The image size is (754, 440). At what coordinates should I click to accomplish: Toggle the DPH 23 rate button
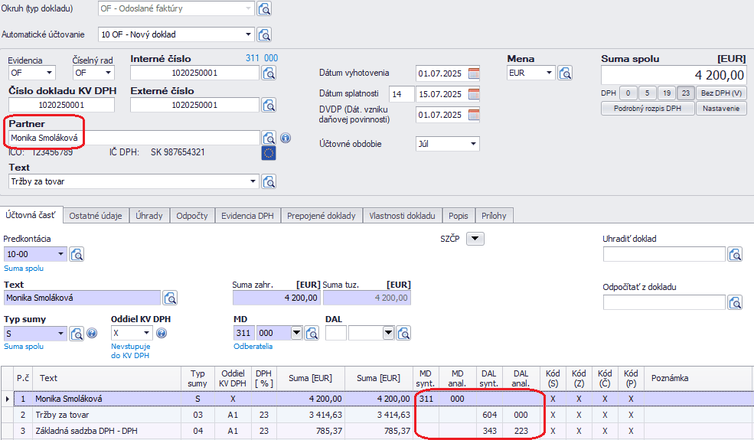(x=686, y=93)
